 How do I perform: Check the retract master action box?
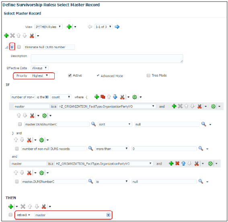10,215
